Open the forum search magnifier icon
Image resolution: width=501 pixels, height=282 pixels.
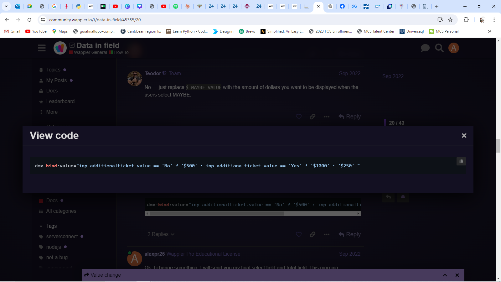click(439, 48)
